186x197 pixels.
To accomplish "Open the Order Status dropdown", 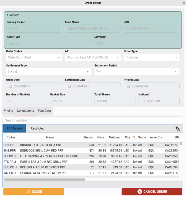I will [34, 57].
